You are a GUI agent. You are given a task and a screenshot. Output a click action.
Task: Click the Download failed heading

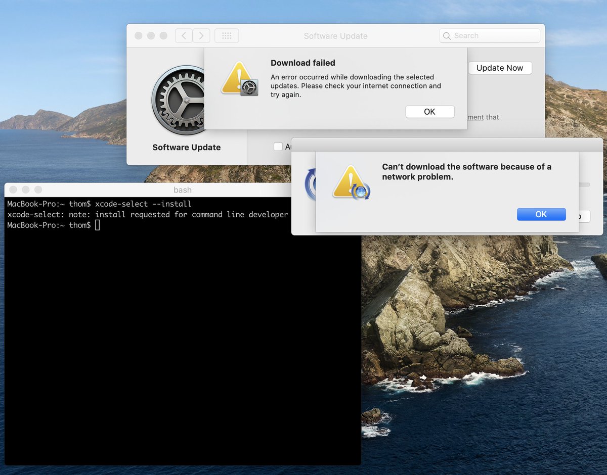click(303, 63)
